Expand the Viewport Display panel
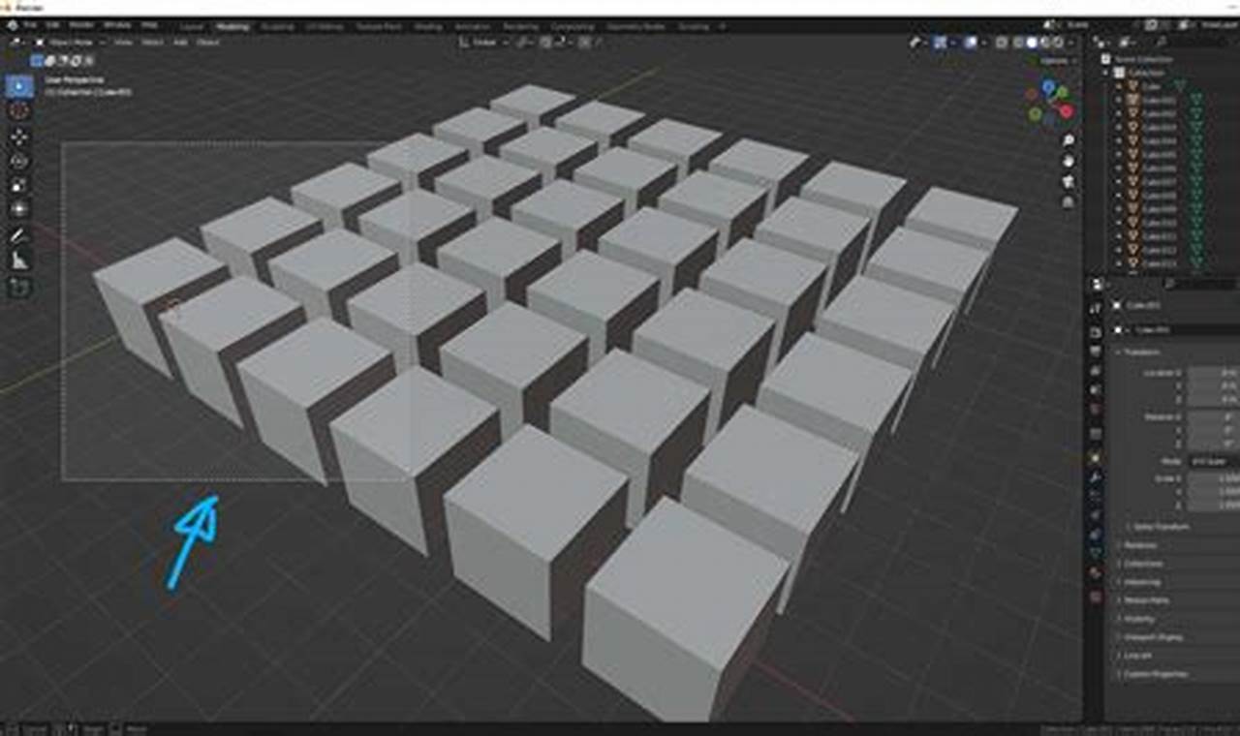The width and height of the screenshot is (1240, 736). pyautogui.click(x=1152, y=637)
